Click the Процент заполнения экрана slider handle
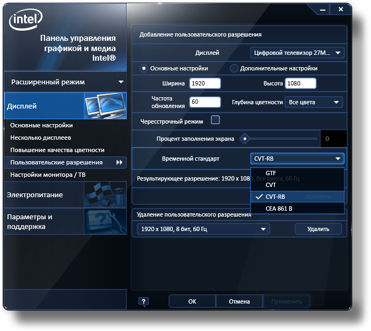The width and height of the screenshot is (371, 331). pos(245,139)
